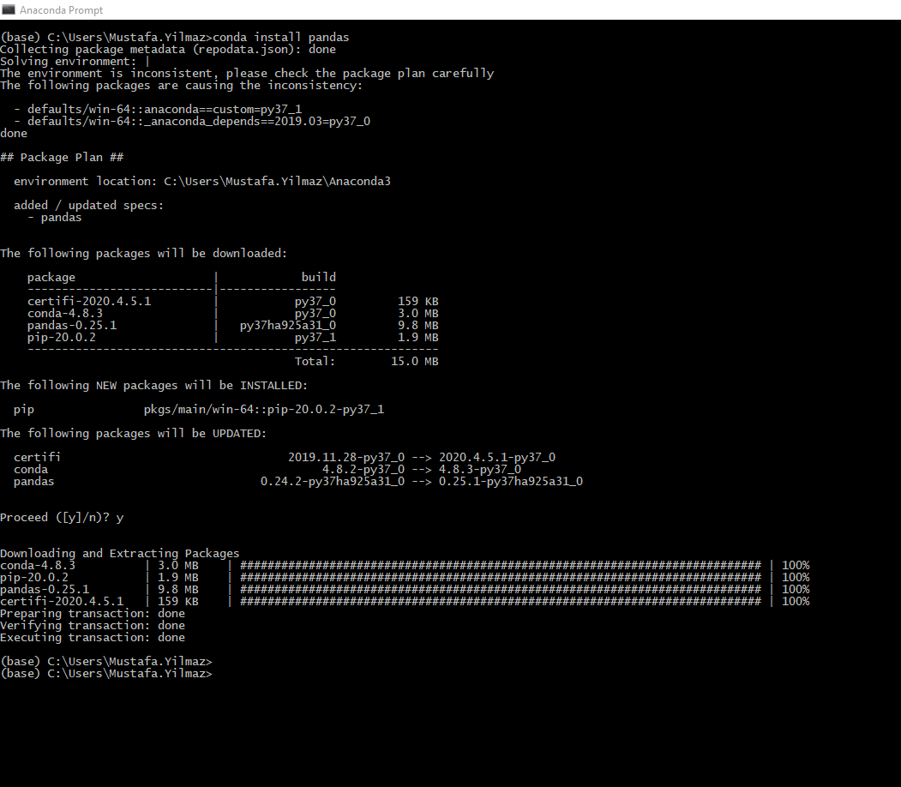Click the 'Proceed ([y]/n)? y' prompt line

point(62,518)
